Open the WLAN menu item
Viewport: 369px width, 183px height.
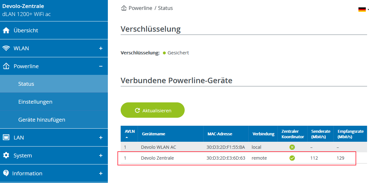54,48
